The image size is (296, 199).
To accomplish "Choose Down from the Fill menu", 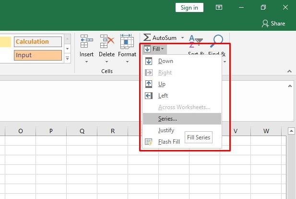I will pyautogui.click(x=182, y=62).
